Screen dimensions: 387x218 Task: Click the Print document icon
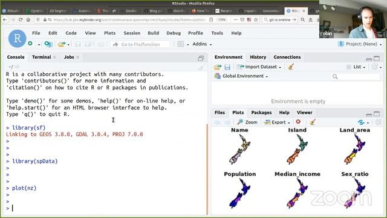(x=101, y=44)
